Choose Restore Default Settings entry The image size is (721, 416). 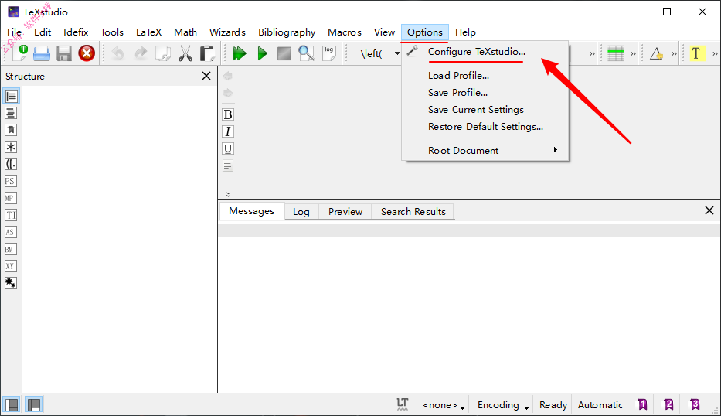pyautogui.click(x=485, y=127)
